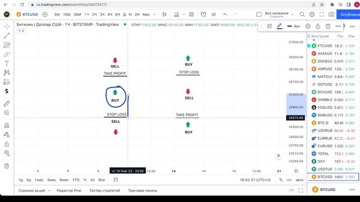This screenshot has height=202, width=360.
Task: Open the indicators menu
Action: coord(176,15)
